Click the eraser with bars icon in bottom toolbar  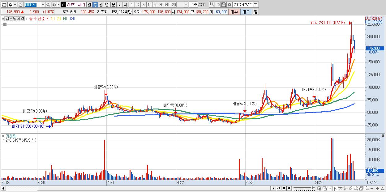click(356, 188)
